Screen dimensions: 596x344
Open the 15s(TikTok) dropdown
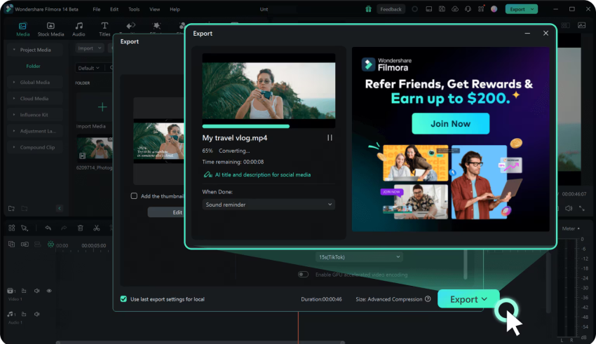click(359, 257)
